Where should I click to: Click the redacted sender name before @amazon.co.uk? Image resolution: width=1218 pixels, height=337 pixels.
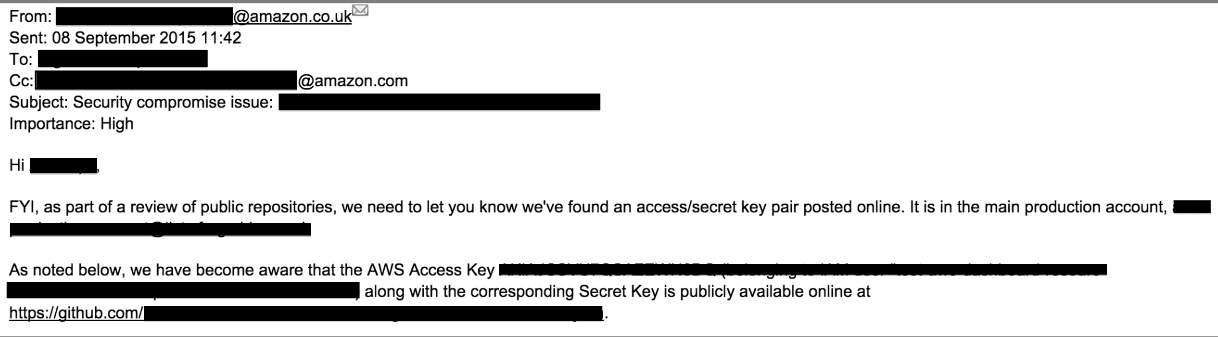click(x=144, y=17)
